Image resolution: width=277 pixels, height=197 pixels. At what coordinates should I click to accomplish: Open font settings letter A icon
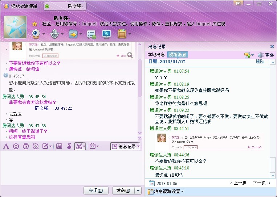(x=6, y=146)
